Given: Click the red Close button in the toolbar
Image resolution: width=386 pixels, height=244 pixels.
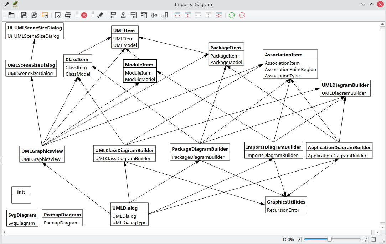Looking at the screenshot, I should tap(84, 15).
